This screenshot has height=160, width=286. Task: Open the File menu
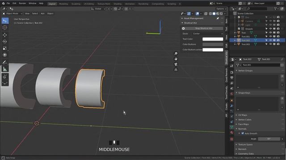coord(8,4)
